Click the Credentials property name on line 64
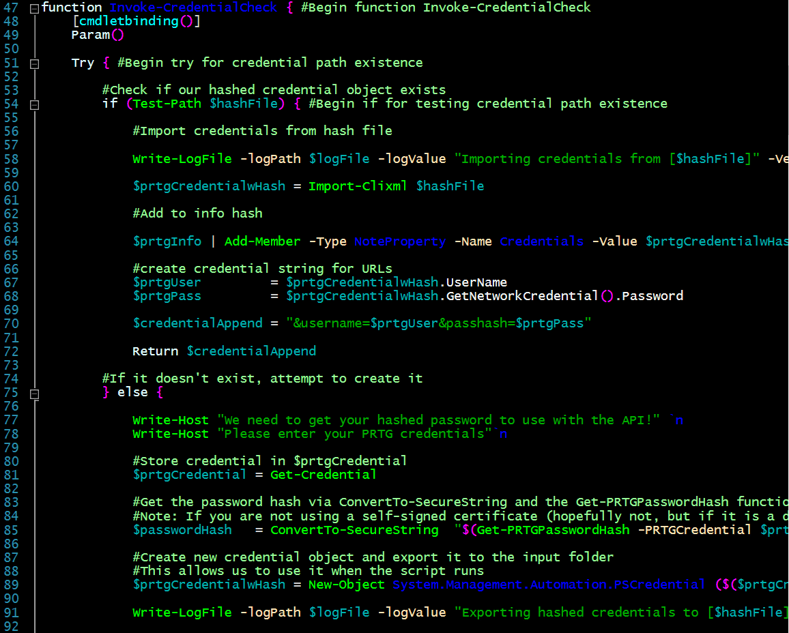Image resolution: width=789 pixels, height=633 pixels. click(541, 241)
